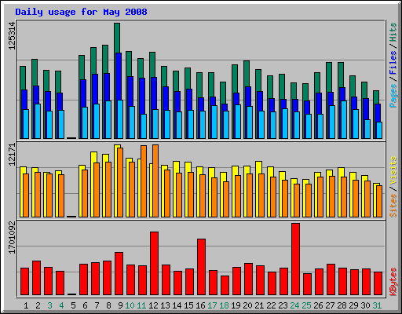The width and height of the screenshot is (402, 314).
Task: Click day label 22 on the x-axis
Action: click(271, 305)
